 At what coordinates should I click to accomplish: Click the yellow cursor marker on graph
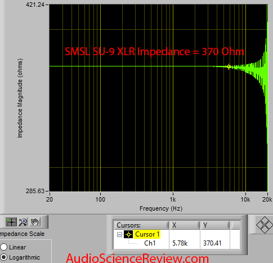pyautogui.click(x=229, y=66)
